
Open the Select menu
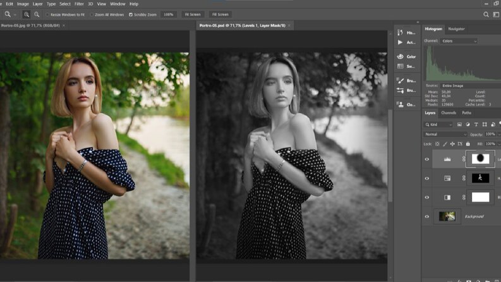65,4
